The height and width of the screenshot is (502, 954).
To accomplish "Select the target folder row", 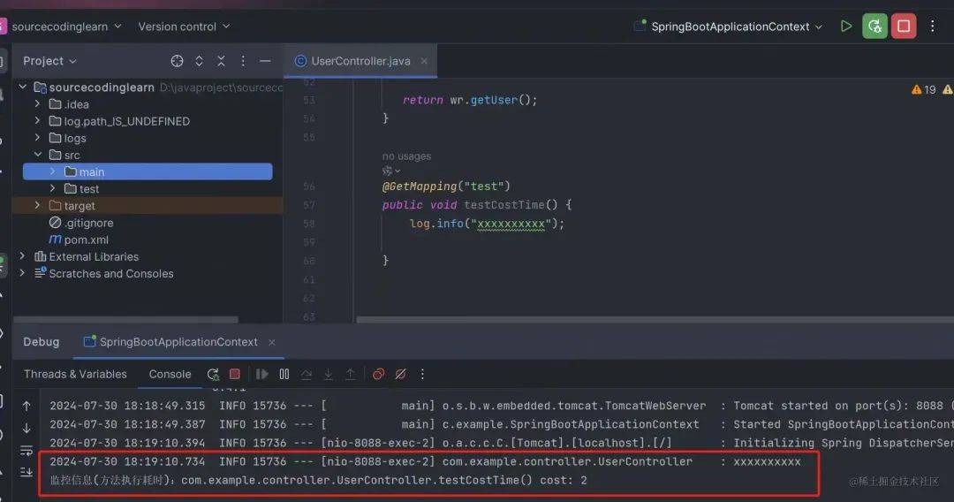I will tap(148, 206).
